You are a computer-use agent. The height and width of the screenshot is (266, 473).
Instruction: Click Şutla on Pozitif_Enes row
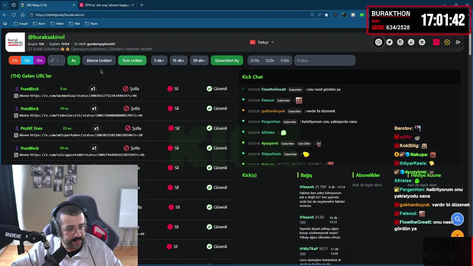pos(133,128)
